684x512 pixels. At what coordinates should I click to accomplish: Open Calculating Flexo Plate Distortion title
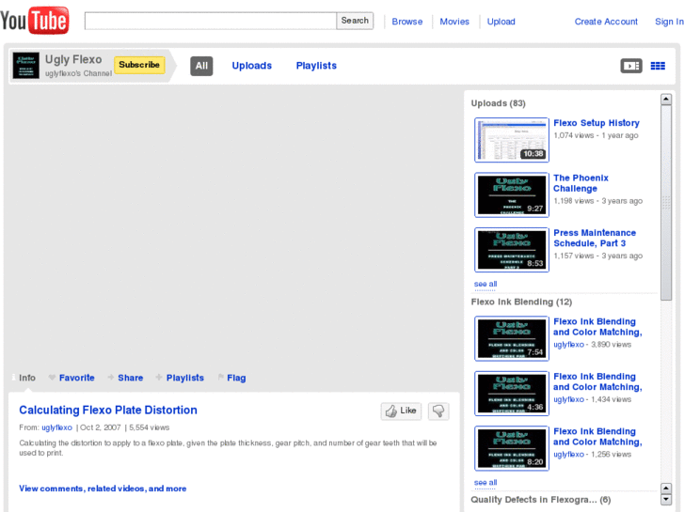coord(108,410)
